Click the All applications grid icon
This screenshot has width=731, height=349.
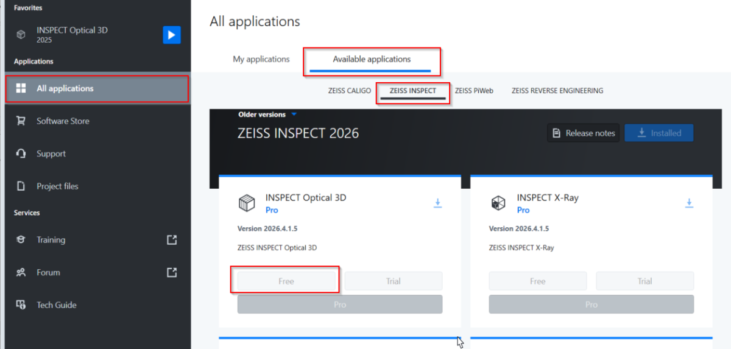pos(21,88)
